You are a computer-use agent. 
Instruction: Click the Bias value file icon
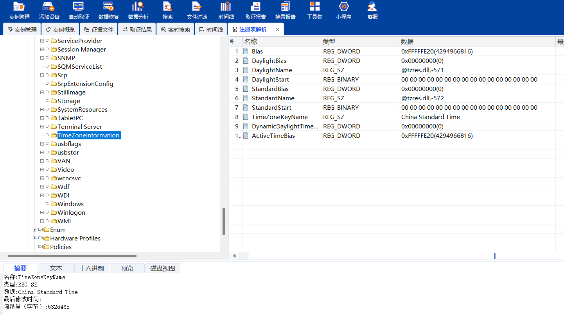tap(246, 52)
